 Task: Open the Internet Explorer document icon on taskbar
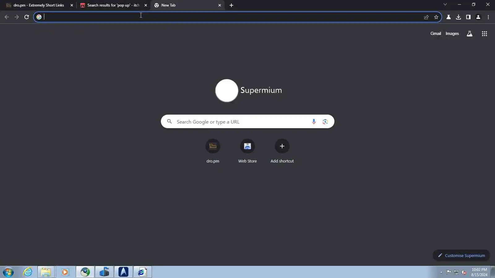[x=143, y=272]
